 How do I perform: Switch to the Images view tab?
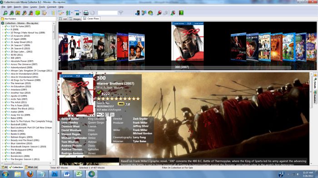click(x=75, y=19)
